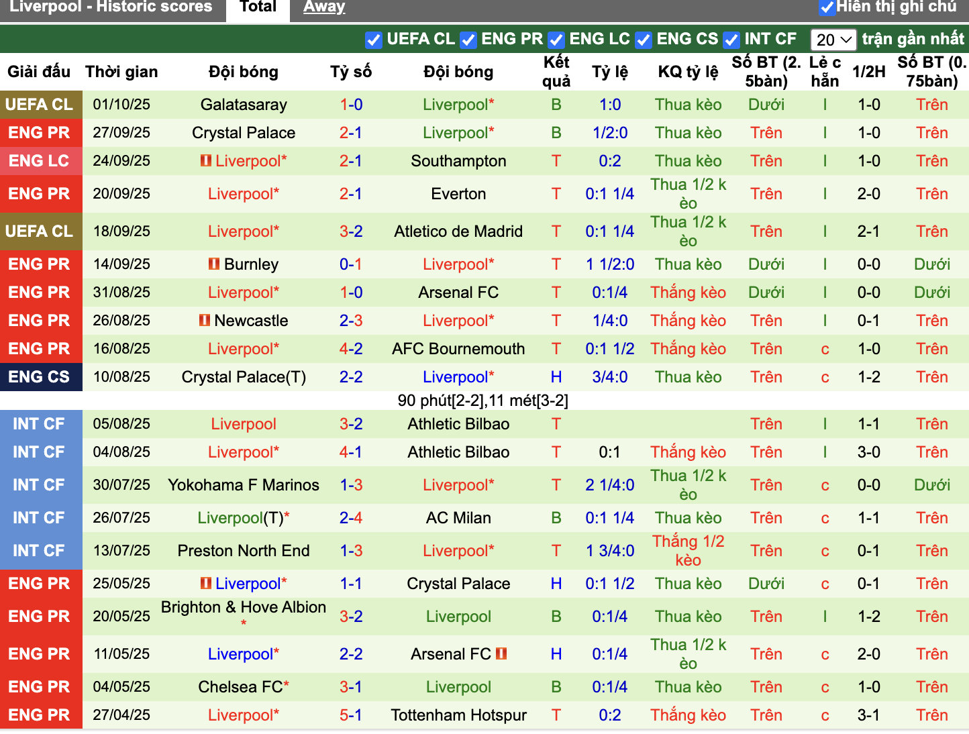
Task: Disable the ENG LC filter checkbox
Action: pyautogui.click(x=556, y=40)
